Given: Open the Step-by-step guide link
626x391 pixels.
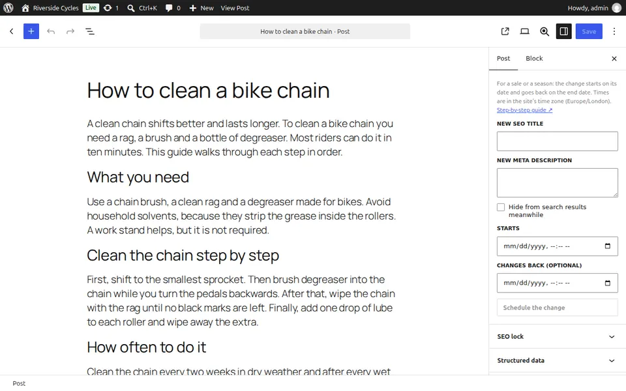Looking at the screenshot, I should coord(524,110).
